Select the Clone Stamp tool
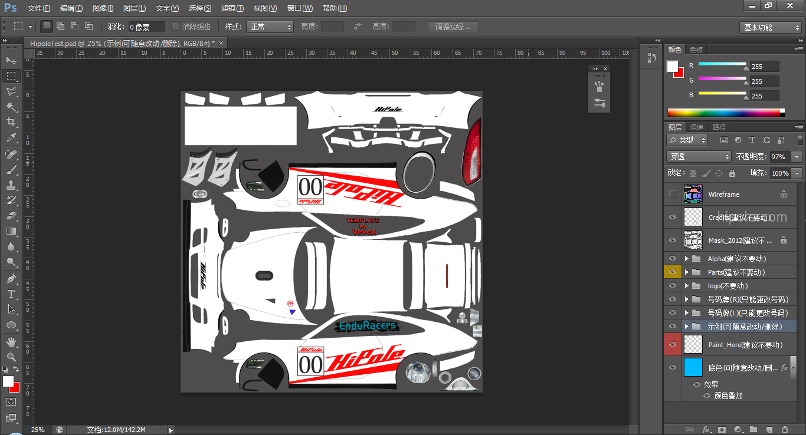This screenshot has width=806, height=435. click(11, 185)
